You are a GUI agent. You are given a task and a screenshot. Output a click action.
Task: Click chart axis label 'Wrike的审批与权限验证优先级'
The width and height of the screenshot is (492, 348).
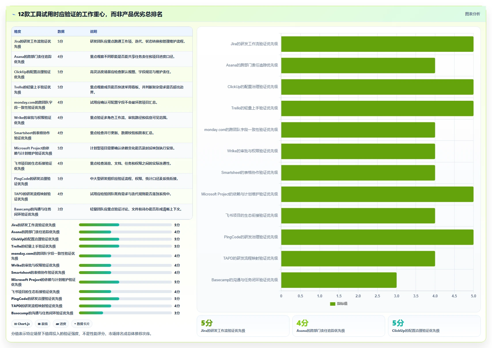click(252, 151)
